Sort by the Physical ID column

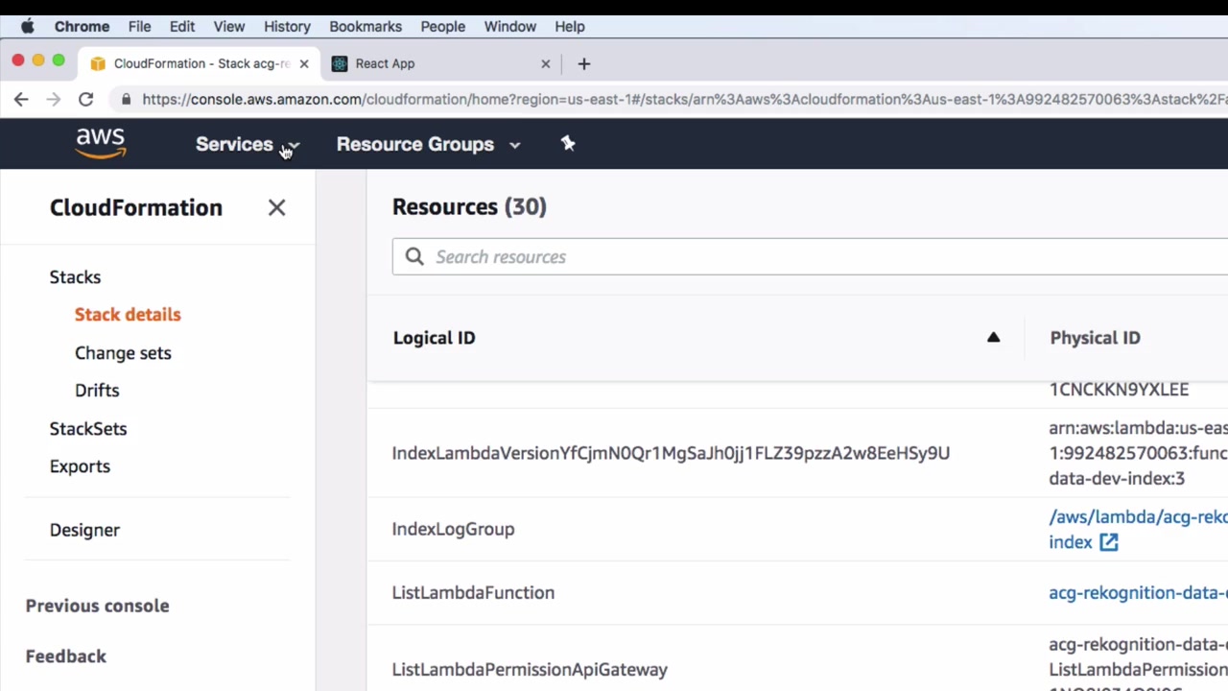1095,338
